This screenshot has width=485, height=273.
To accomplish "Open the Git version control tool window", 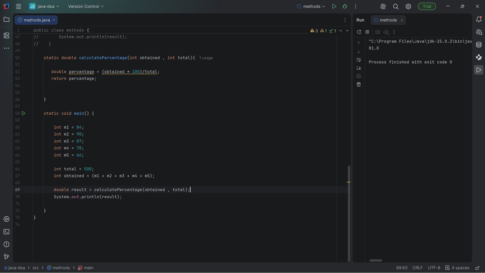I will 6,257.
